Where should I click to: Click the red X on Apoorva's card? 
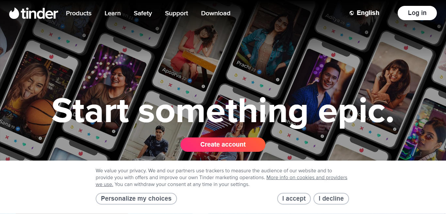click(x=170, y=85)
